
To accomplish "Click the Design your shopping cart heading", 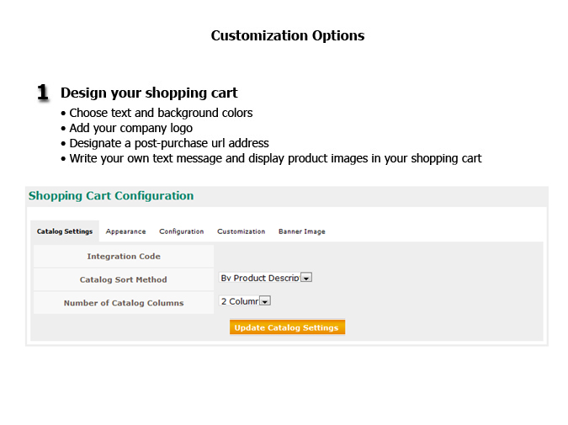I will click(x=149, y=93).
